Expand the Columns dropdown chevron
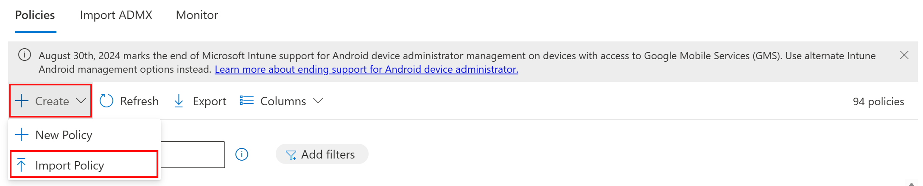The image size is (923, 186). coord(318,101)
